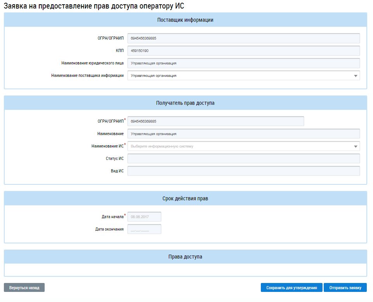Click the Статус ИС field
This screenshot has width=373, height=302.
pos(243,159)
